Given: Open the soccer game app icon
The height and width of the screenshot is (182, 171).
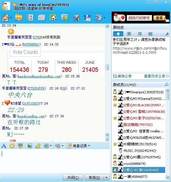Looking at the screenshot, I should [x=53, y=17].
